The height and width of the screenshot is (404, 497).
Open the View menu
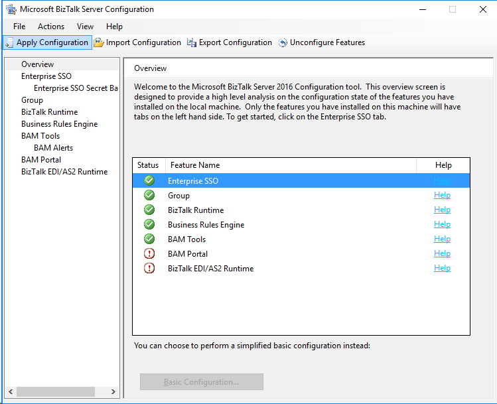point(85,27)
